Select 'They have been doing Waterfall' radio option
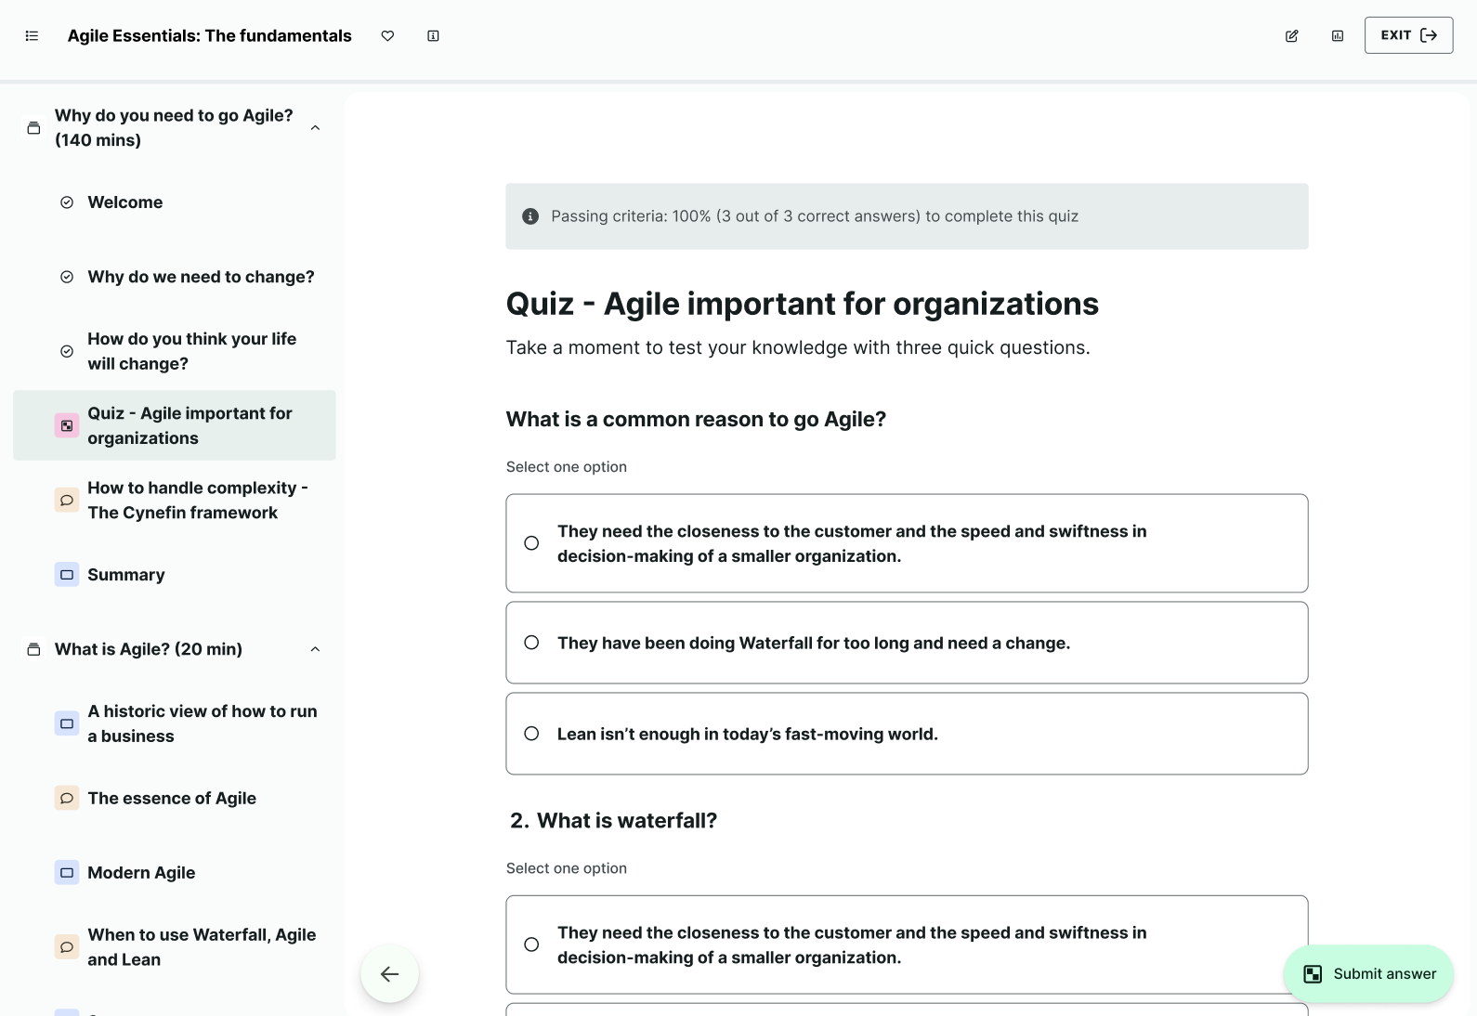The image size is (1477, 1016). (x=531, y=643)
